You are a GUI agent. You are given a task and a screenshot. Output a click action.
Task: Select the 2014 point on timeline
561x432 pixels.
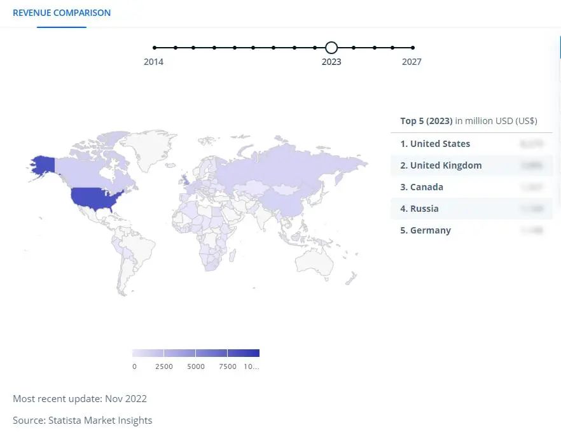click(155, 48)
